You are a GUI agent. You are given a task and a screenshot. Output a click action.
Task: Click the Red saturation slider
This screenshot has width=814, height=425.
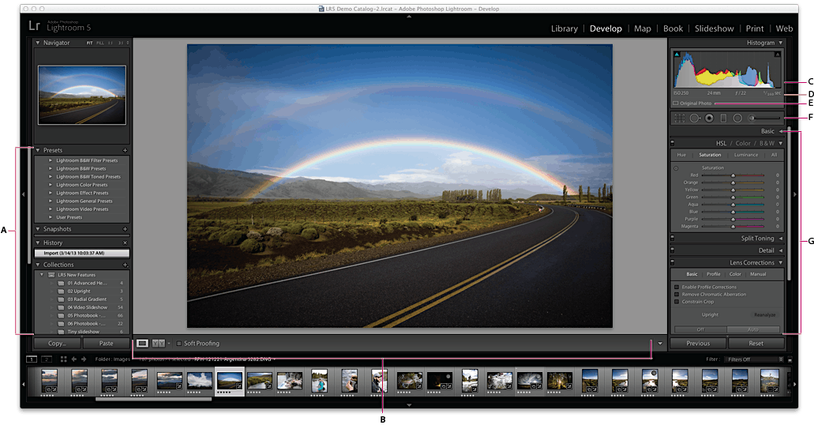[733, 175]
